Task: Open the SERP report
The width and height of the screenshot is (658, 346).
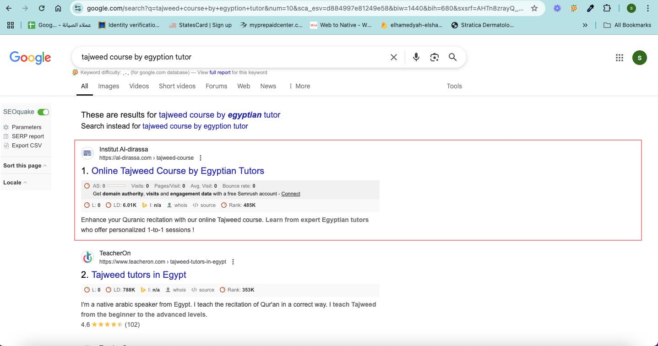Action: point(28,136)
